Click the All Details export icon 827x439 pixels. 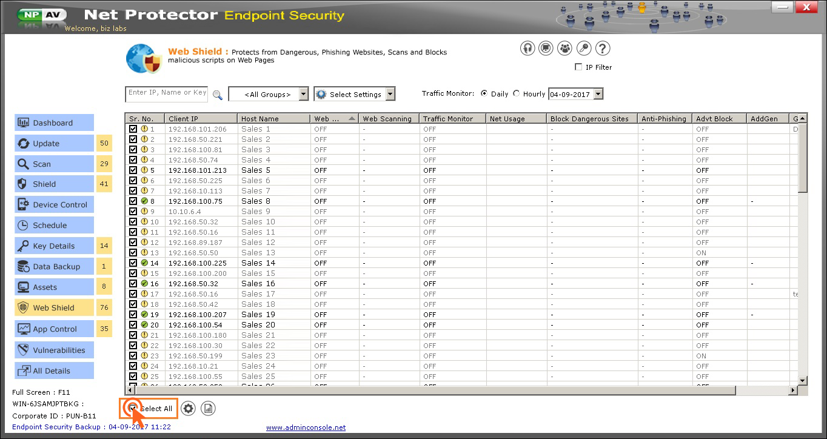24,370
